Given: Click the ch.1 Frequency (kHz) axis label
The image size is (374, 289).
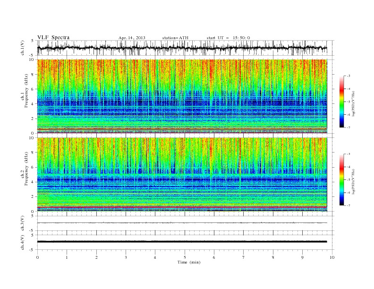Looking at the screenshot, I should [25, 91].
